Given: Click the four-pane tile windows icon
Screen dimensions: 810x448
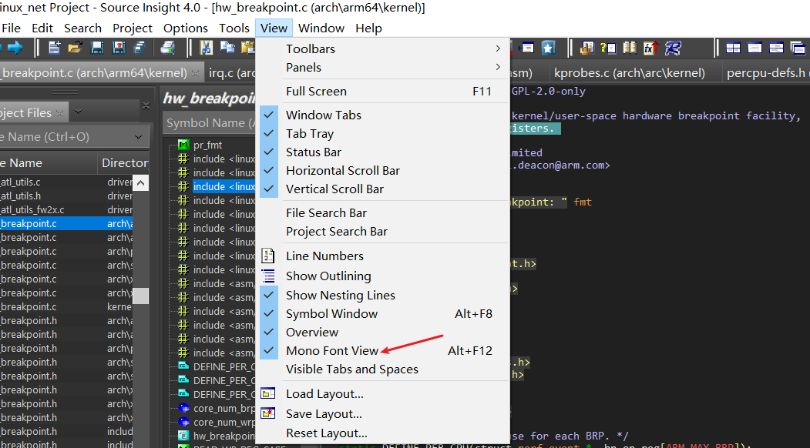Looking at the screenshot, I should coord(733,48).
